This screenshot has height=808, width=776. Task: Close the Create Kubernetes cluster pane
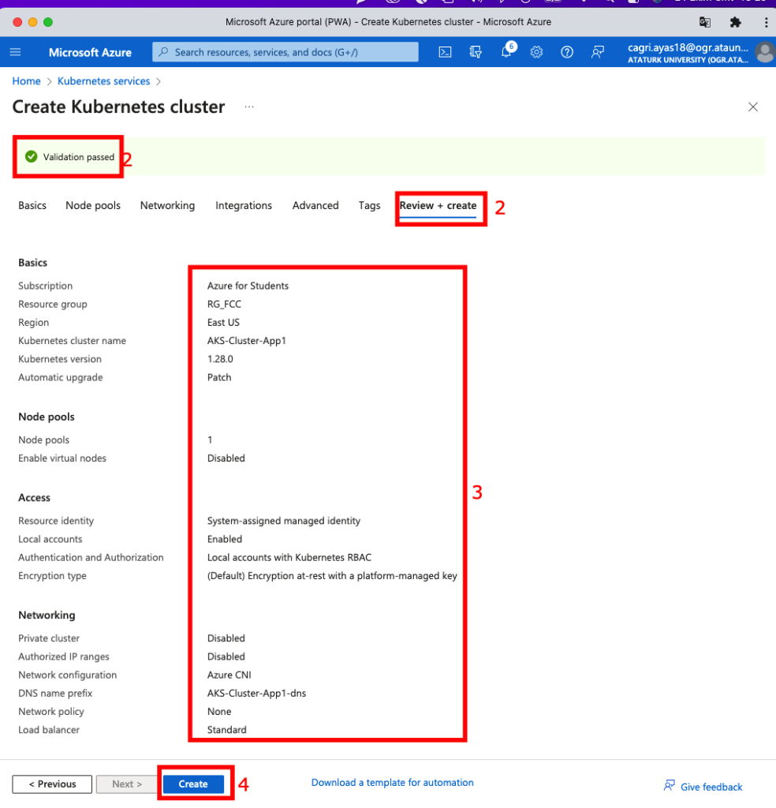752,107
